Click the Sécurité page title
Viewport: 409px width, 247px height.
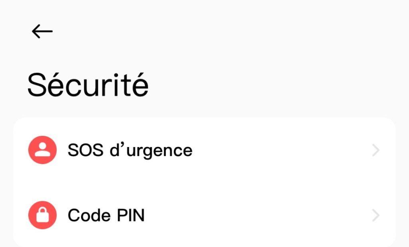coord(88,85)
